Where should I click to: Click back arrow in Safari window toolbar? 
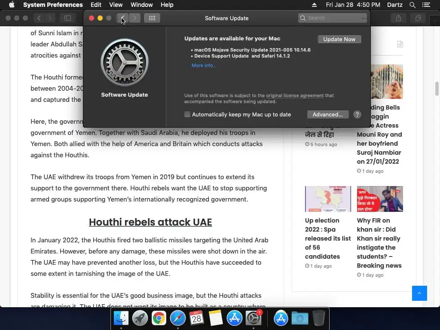click(39, 18)
